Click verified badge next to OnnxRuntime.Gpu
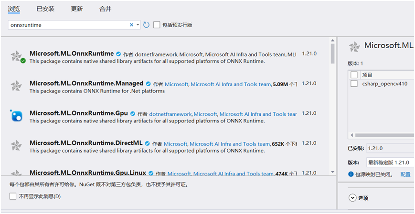 click(x=133, y=113)
